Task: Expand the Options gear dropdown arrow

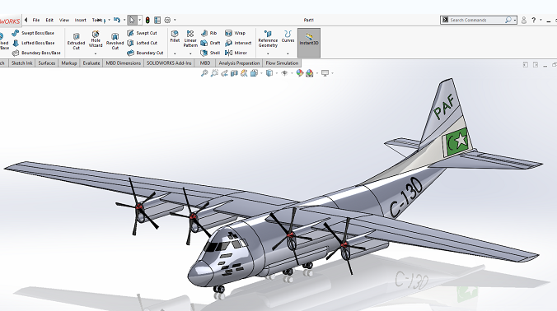Action: (x=175, y=21)
